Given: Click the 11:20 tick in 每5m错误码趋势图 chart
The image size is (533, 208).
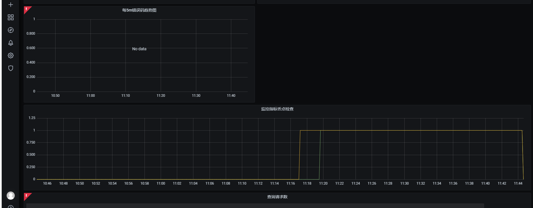Looking at the screenshot, I should [161, 96].
